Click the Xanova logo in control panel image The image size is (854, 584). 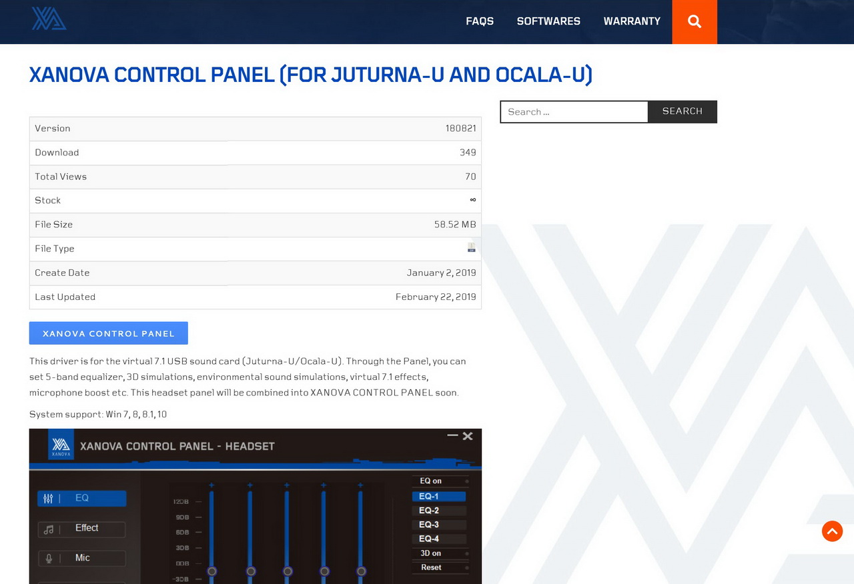(61, 445)
